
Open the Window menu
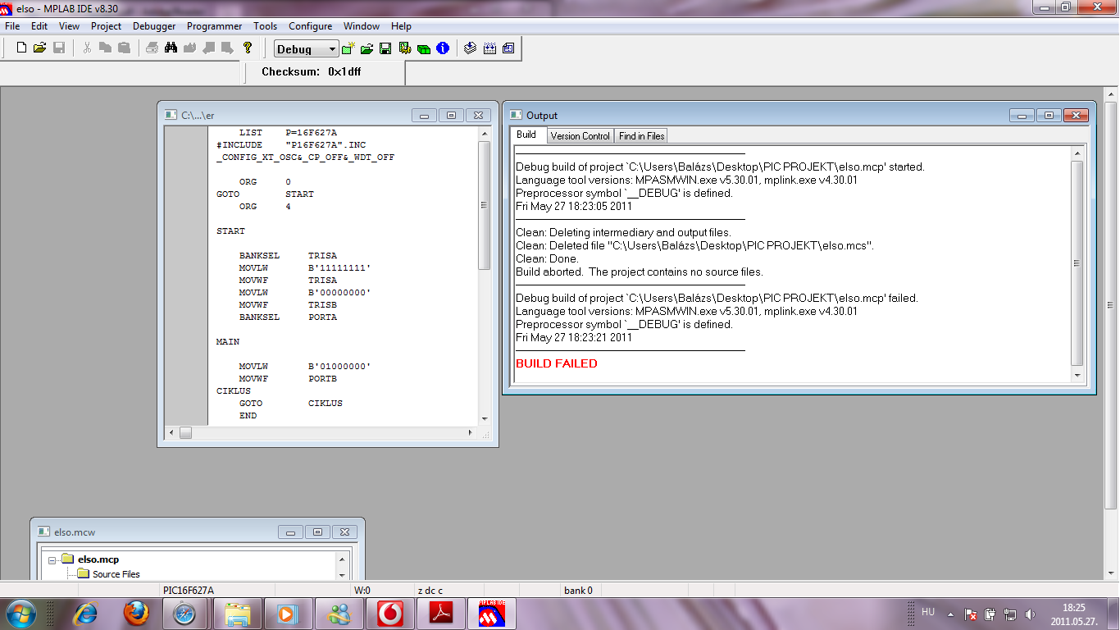(x=362, y=26)
